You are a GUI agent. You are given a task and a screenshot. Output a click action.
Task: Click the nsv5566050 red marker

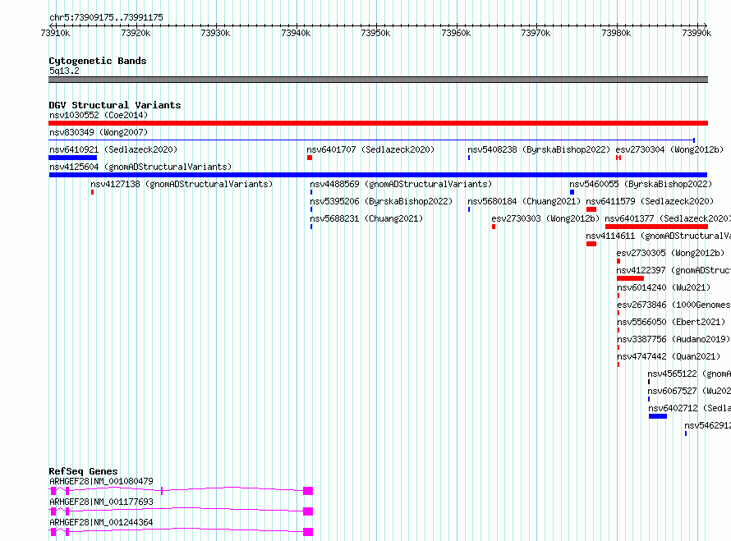618,330
